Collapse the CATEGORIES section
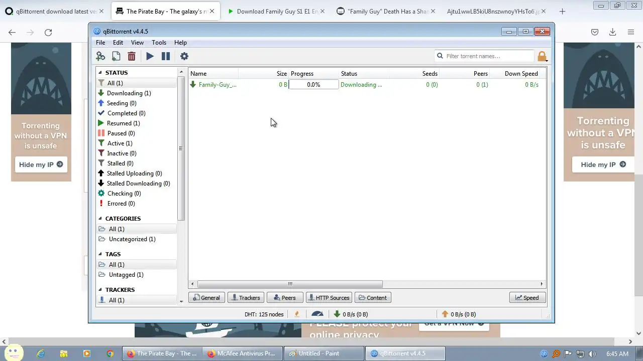This screenshot has width=643, height=361. click(x=100, y=219)
